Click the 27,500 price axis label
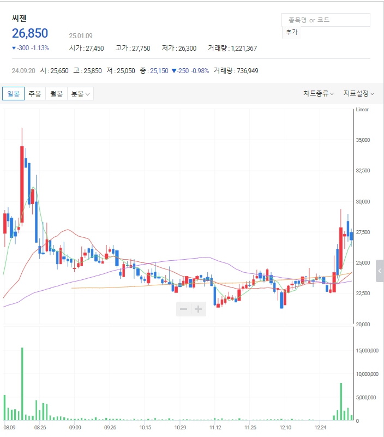The height and width of the screenshot is (437, 384). 363,232
